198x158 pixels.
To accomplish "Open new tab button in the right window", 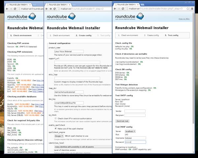I will pyautogui.click(x=142, y=5).
